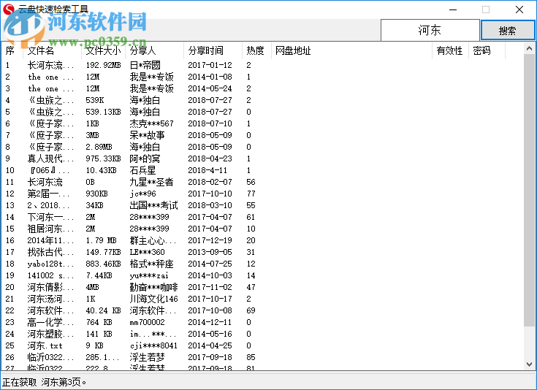Click the 序 column header
Screen dimensions: 537x390
click(12, 50)
